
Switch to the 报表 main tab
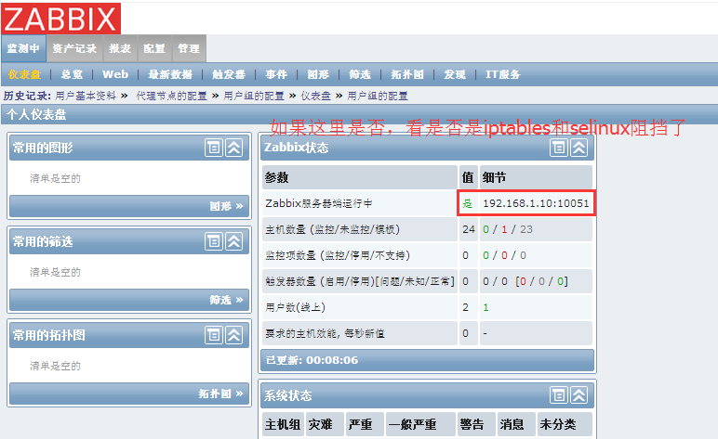click(120, 48)
